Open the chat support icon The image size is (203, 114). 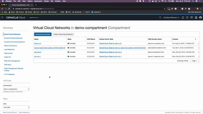[x=192, y=18]
